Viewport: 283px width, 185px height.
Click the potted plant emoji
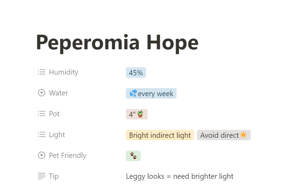point(140,114)
